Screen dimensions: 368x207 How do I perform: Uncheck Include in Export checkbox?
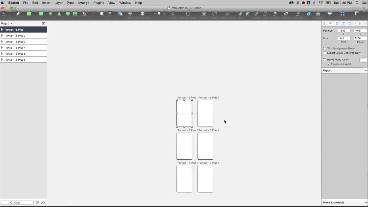click(x=329, y=64)
